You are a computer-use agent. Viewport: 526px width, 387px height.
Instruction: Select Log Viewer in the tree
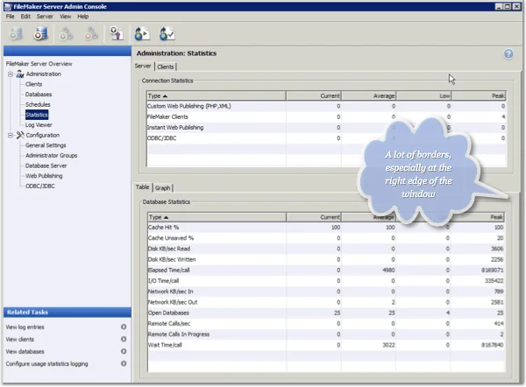(39, 125)
